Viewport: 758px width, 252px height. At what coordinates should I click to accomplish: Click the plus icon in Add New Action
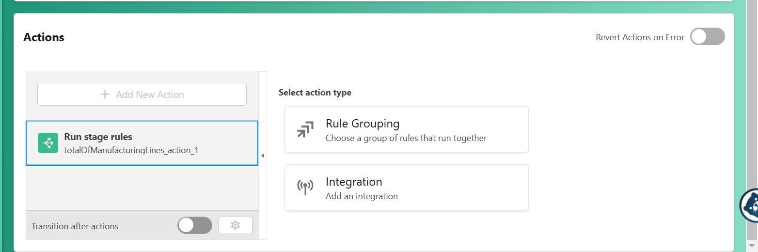[x=105, y=94]
